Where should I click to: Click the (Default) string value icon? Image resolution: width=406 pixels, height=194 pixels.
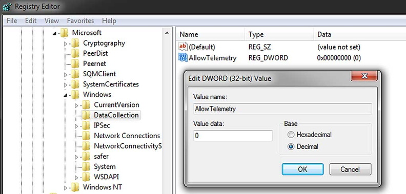coord(183,47)
